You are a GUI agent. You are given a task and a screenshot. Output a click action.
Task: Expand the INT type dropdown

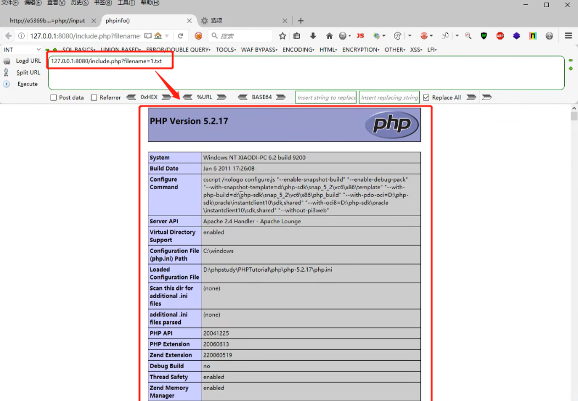[22, 50]
